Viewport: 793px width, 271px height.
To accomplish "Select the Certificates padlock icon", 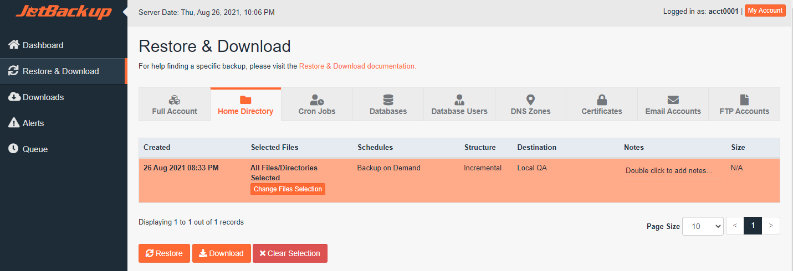I will point(602,100).
